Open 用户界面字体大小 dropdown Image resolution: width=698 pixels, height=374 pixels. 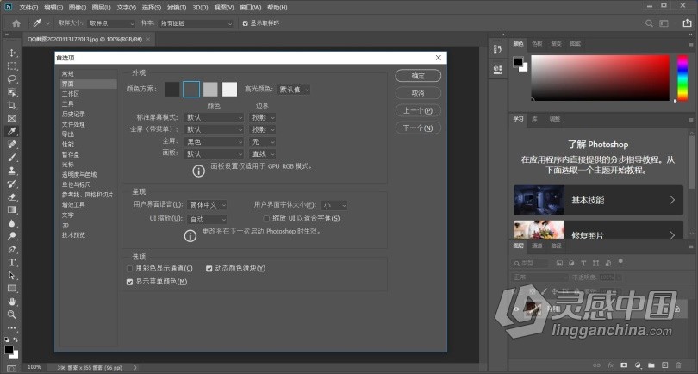pyautogui.click(x=333, y=205)
